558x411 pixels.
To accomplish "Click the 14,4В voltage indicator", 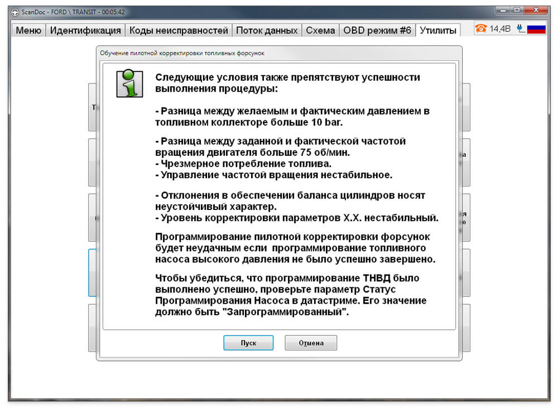I will 499,29.
